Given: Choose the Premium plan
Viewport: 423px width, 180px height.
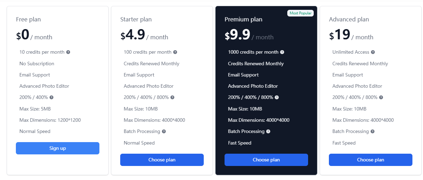Looking at the screenshot, I should pos(266,160).
